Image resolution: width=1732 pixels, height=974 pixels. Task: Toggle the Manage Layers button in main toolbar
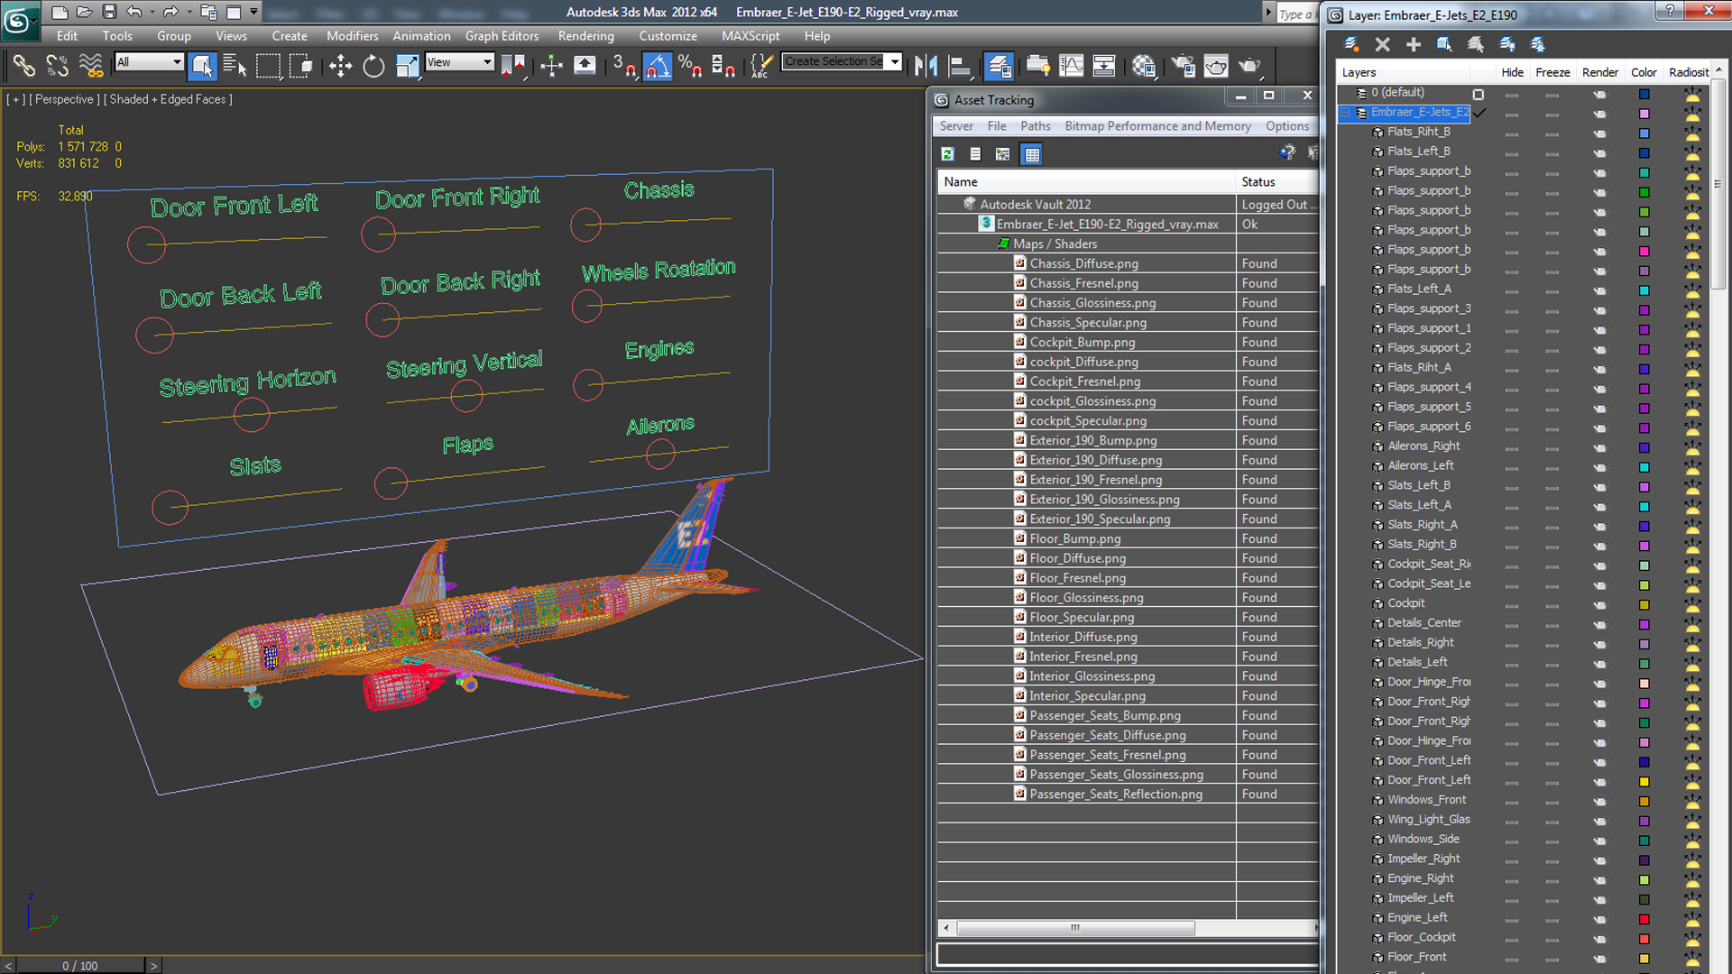(999, 65)
